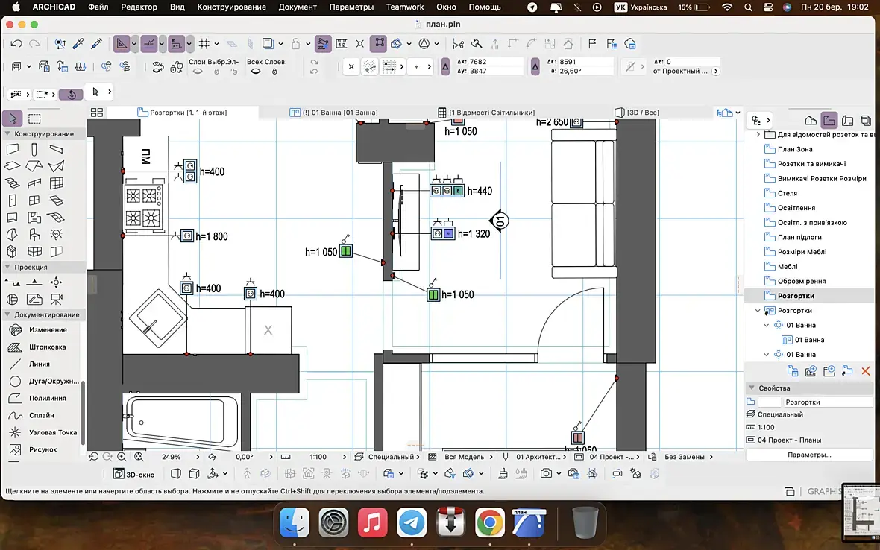Pick the eyedropper (Pick Up Parameters) tool
The width and height of the screenshot is (880, 550).
click(78, 44)
